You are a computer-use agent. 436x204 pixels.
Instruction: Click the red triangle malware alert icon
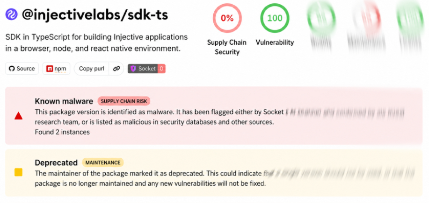click(18, 116)
